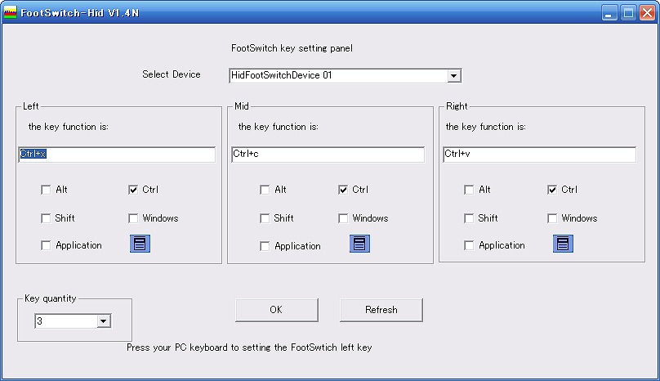Click the FootSwitch app icon in title bar
Screen dimensions: 660x381
pos(11,12)
